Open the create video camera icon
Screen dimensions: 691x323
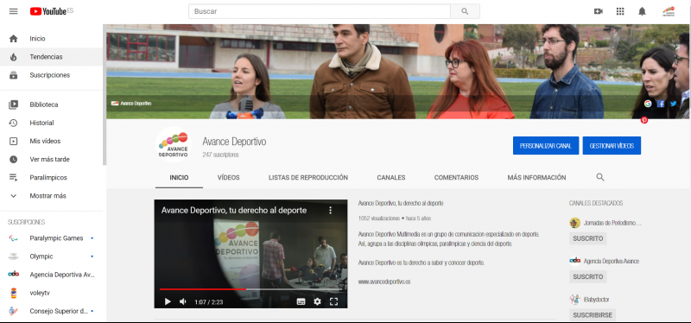click(598, 11)
